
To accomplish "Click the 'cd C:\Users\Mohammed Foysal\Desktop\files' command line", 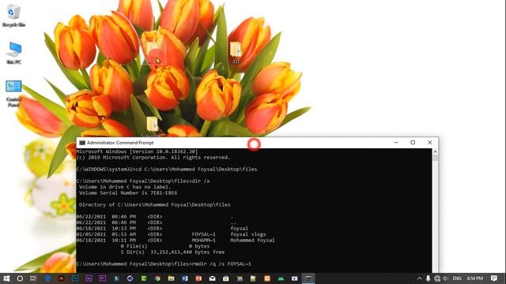I will (x=196, y=169).
